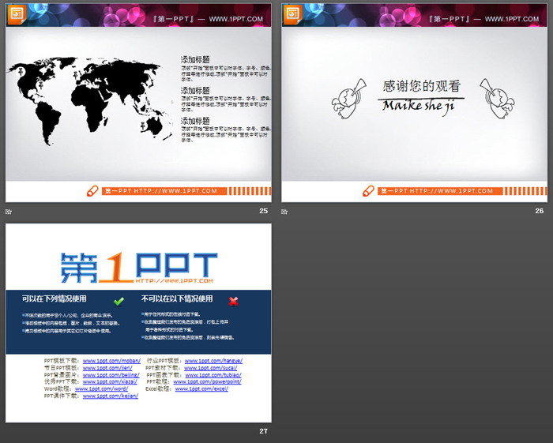553x443 pixels.
Task: Select slide 27 thumbnail with 第1PPT logo
Action: 138,323
